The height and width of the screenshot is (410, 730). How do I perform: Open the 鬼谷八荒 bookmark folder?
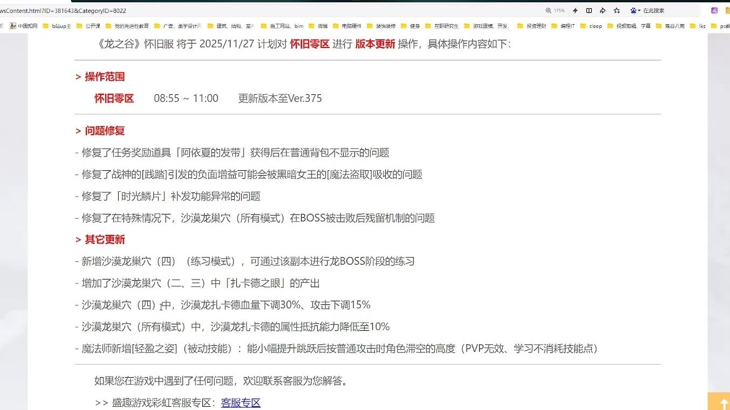[670, 25]
